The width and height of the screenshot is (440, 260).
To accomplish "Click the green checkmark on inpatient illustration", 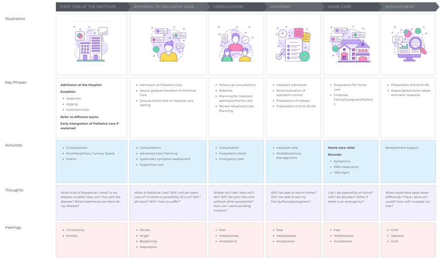I will 305,56.
